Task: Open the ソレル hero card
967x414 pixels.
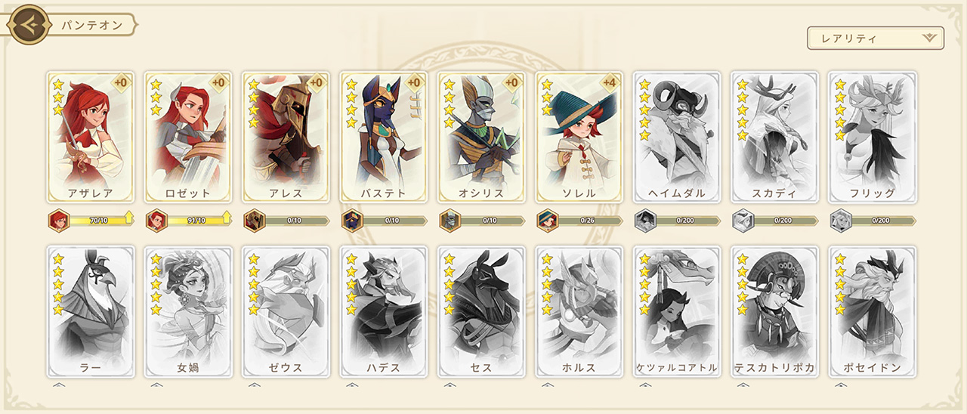Action: (x=579, y=137)
